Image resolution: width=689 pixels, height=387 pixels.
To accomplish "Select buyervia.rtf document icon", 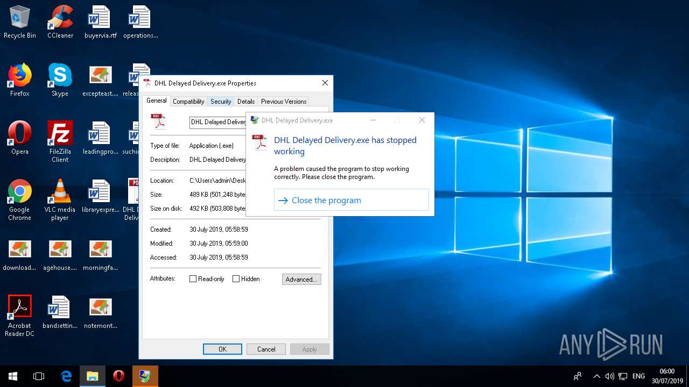I will [x=100, y=23].
